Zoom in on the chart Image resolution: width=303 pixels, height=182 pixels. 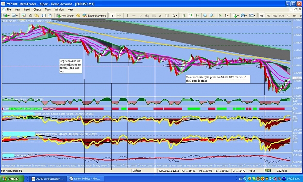tap(205, 16)
